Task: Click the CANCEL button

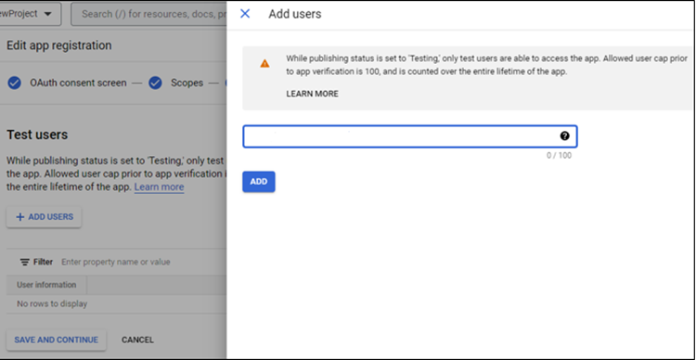Action: (137, 340)
